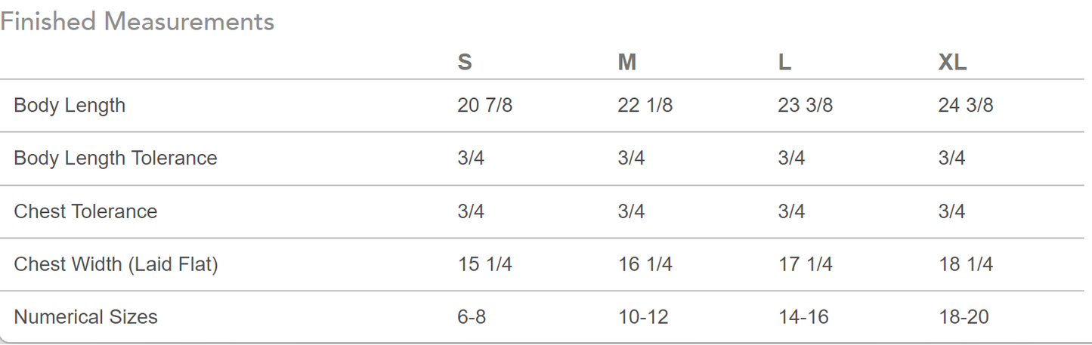The width and height of the screenshot is (1092, 345).
Task: Click the 15 1/4 chest width value
Action: tap(484, 264)
